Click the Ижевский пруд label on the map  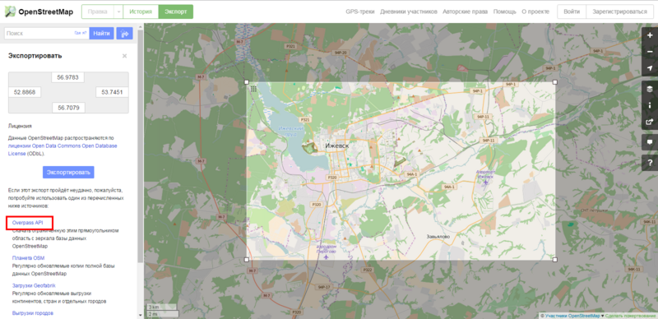pos(291,131)
